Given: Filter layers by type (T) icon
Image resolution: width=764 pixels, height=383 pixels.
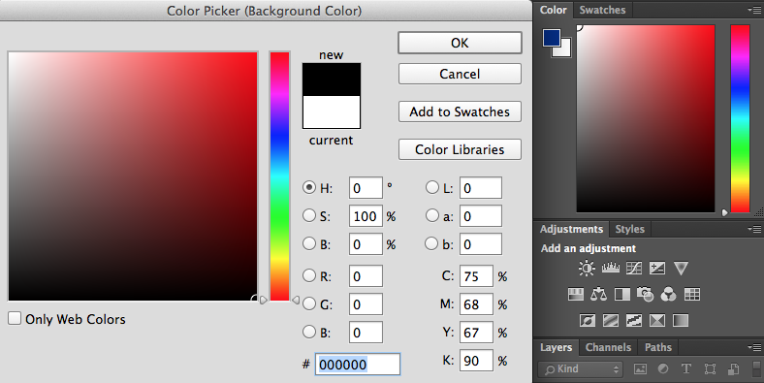Looking at the screenshot, I should [686, 368].
